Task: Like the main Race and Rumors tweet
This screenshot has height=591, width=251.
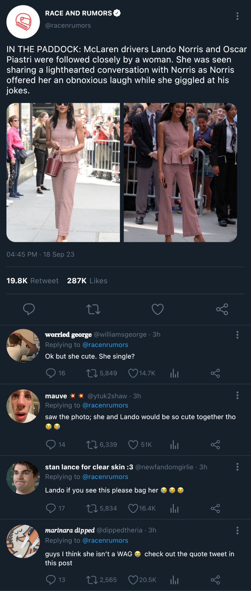Action: tap(157, 309)
